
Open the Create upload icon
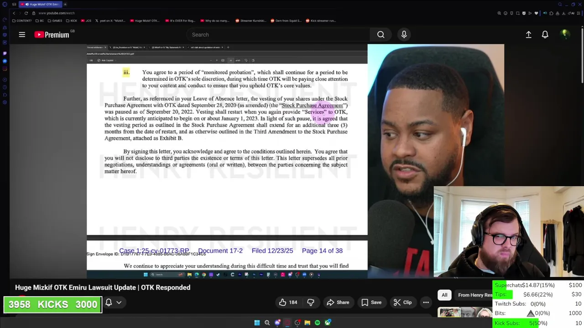pyautogui.click(x=528, y=35)
